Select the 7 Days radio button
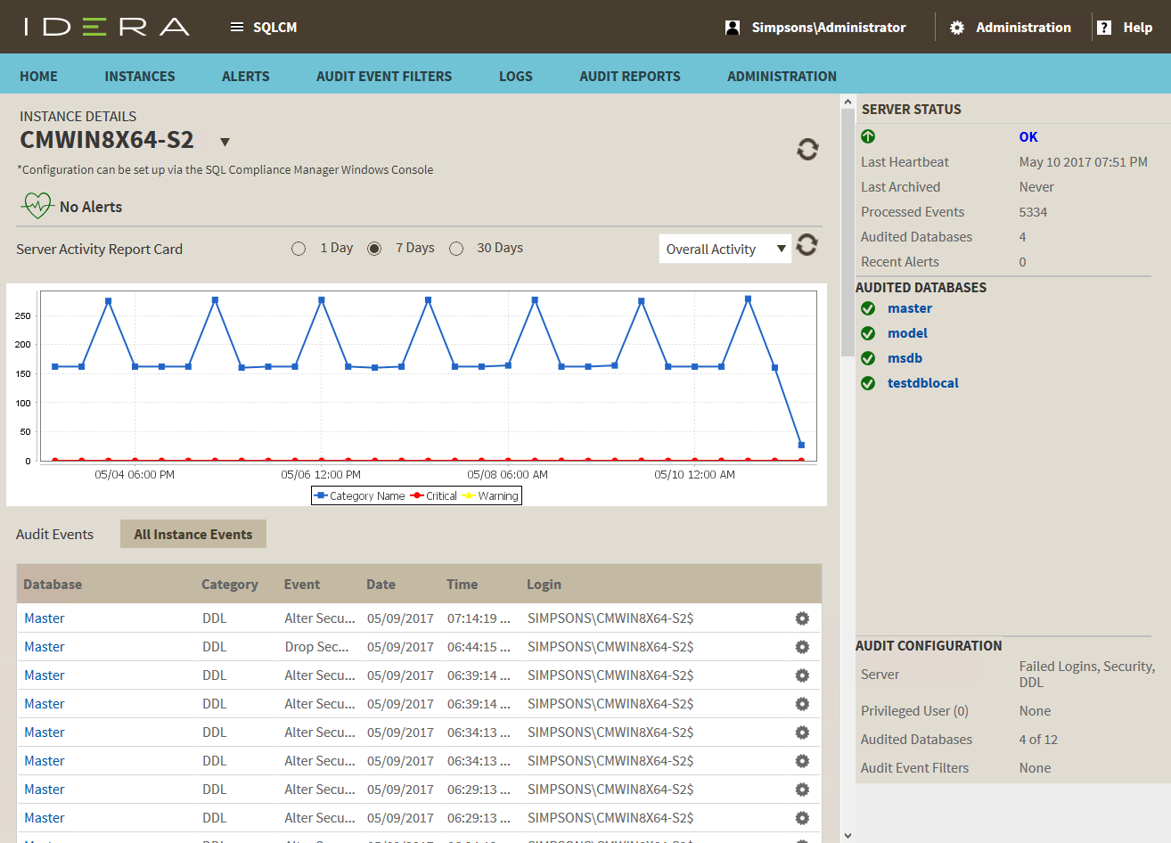This screenshot has height=843, width=1171. click(374, 249)
